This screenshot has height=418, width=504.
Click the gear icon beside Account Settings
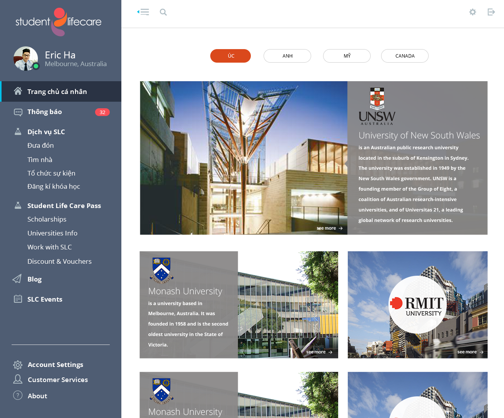(18, 365)
